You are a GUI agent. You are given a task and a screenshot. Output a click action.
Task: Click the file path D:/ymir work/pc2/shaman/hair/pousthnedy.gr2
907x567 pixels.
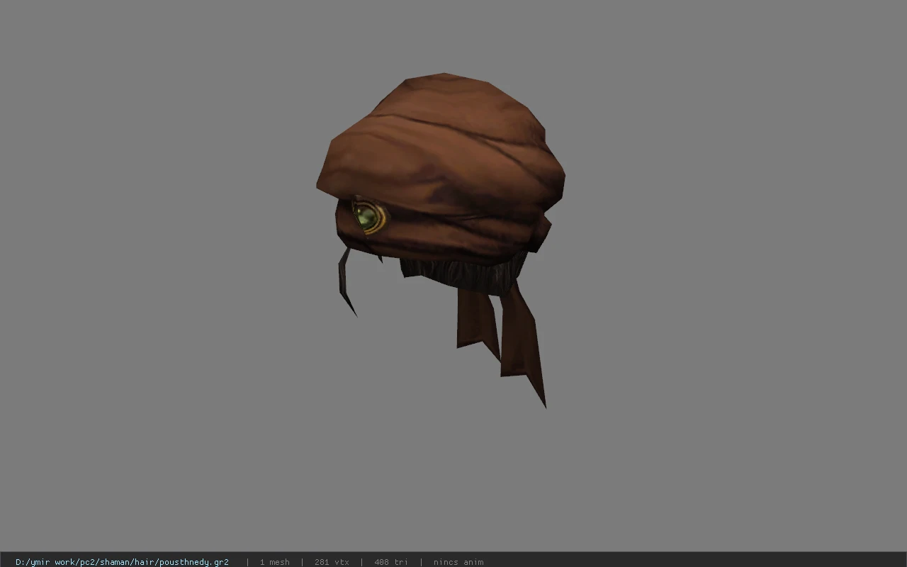[122, 562]
